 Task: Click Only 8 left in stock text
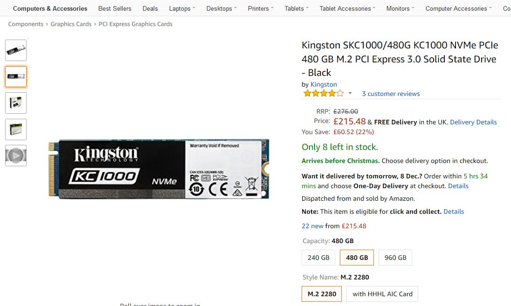pos(340,147)
